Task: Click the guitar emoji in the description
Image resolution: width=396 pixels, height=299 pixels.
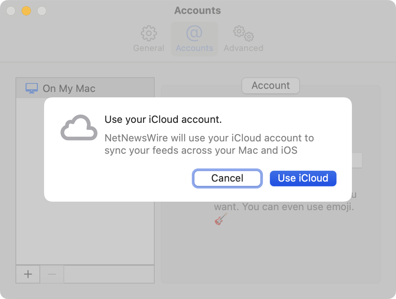Action: [220, 219]
